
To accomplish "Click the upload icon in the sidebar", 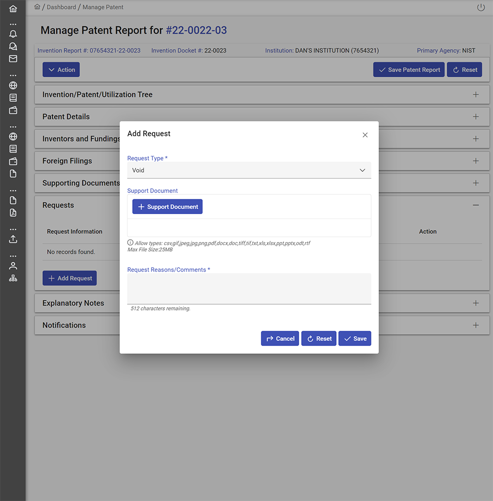I will click(x=13, y=239).
